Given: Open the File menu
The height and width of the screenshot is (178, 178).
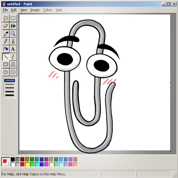Looking at the screenshot, I should 5,10.
